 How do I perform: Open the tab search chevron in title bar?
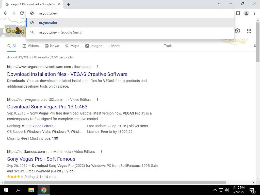pyautogui.click(x=219, y=4)
